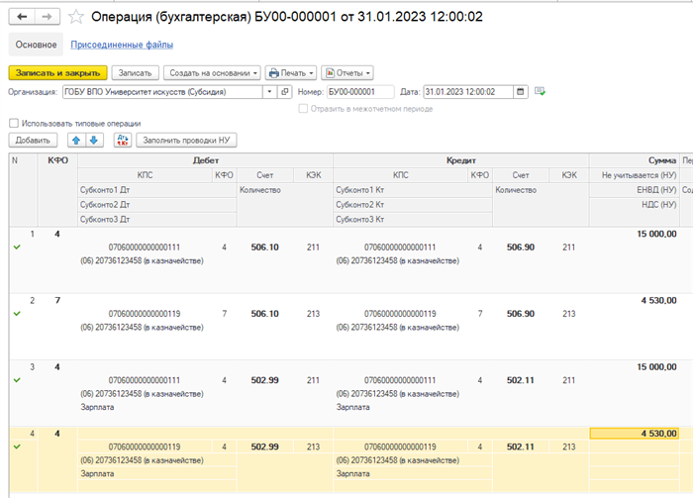Click into the Номер input field

point(360,92)
